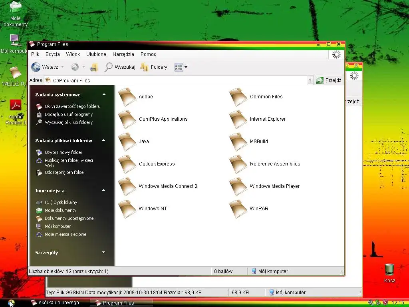
Task: Collapse Zadania plików i folderów panel
Action: 103,140
